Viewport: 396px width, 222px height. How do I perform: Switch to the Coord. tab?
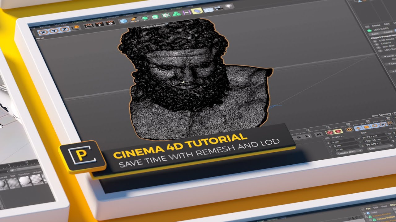(x=388, y=32)
